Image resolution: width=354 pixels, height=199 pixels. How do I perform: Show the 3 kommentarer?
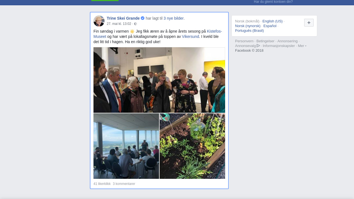point(124,184)
